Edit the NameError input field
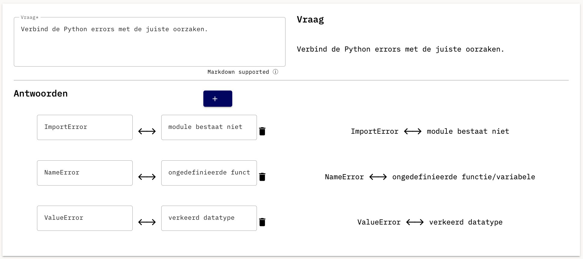 pyautogui.click(x=85, y=173)
